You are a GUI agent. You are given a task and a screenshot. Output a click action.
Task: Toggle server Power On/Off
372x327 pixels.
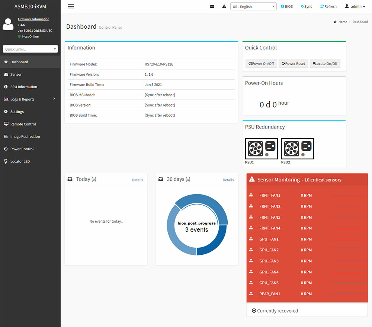click(x=261, y=64)
